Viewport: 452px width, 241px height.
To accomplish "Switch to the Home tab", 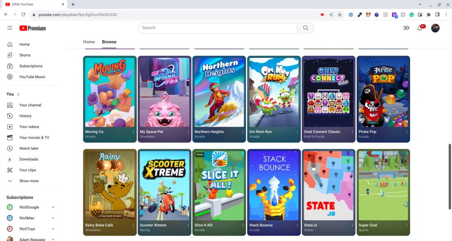I will pyautogui.click(x=89, y=42).
